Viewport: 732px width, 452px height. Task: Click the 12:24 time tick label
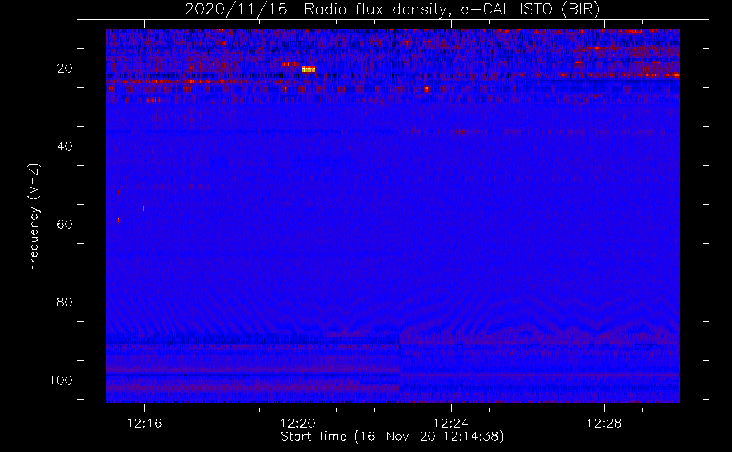click(x=451, y=423)
